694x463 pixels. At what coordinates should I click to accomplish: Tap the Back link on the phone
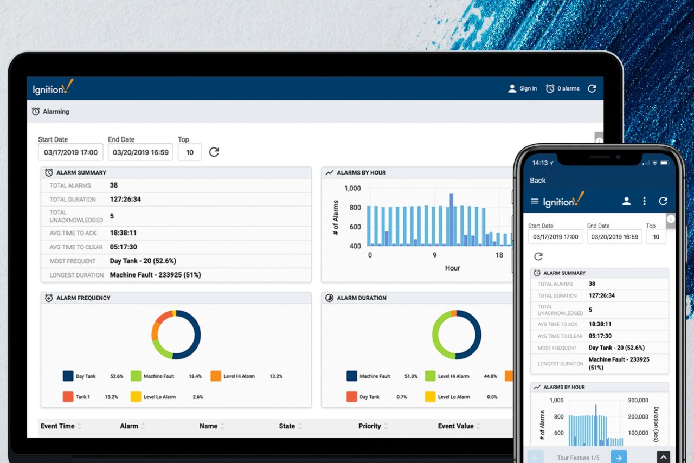(538, 180)
